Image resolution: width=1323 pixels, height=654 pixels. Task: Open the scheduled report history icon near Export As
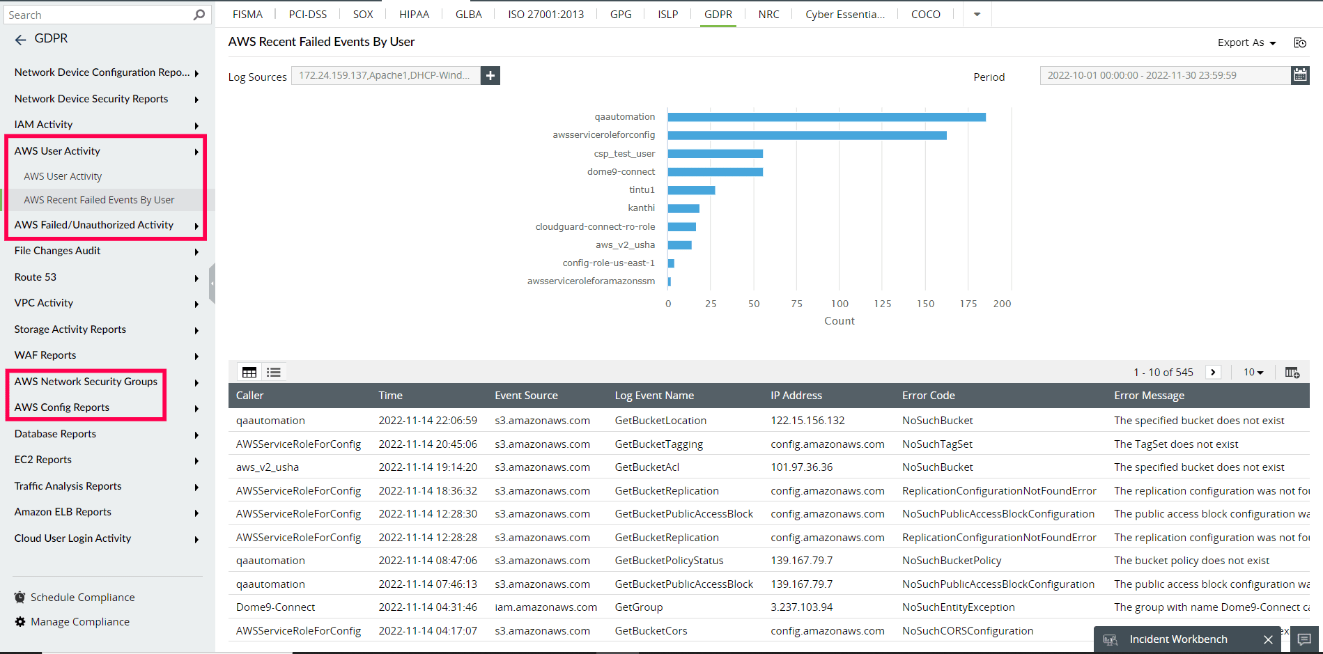point(1300,42)
